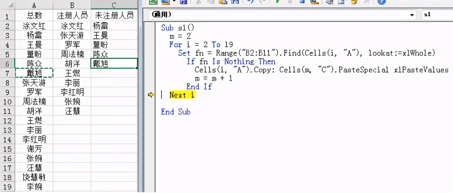This screenshot has width=453, height=193.
Task: Save the workbook from the VBA toolbar
Action: coord(183,2)
